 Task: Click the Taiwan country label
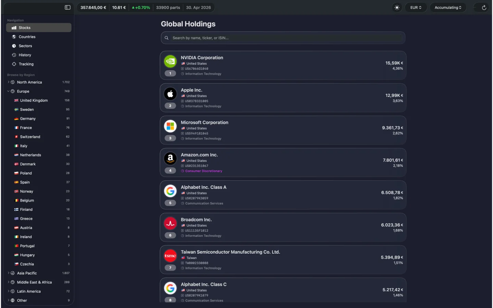(x=191, y=258)
